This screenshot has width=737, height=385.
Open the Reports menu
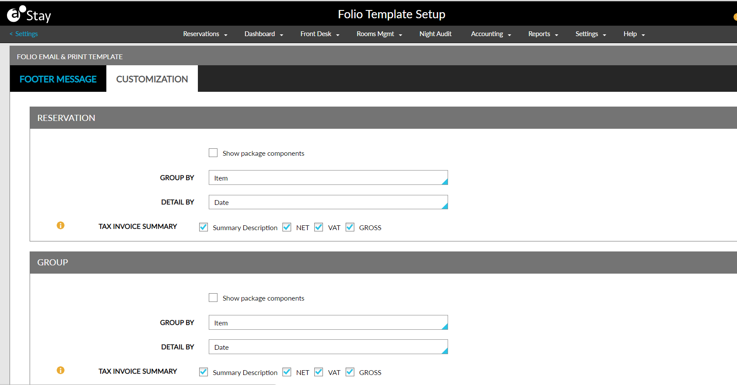[x=543, y=34]
